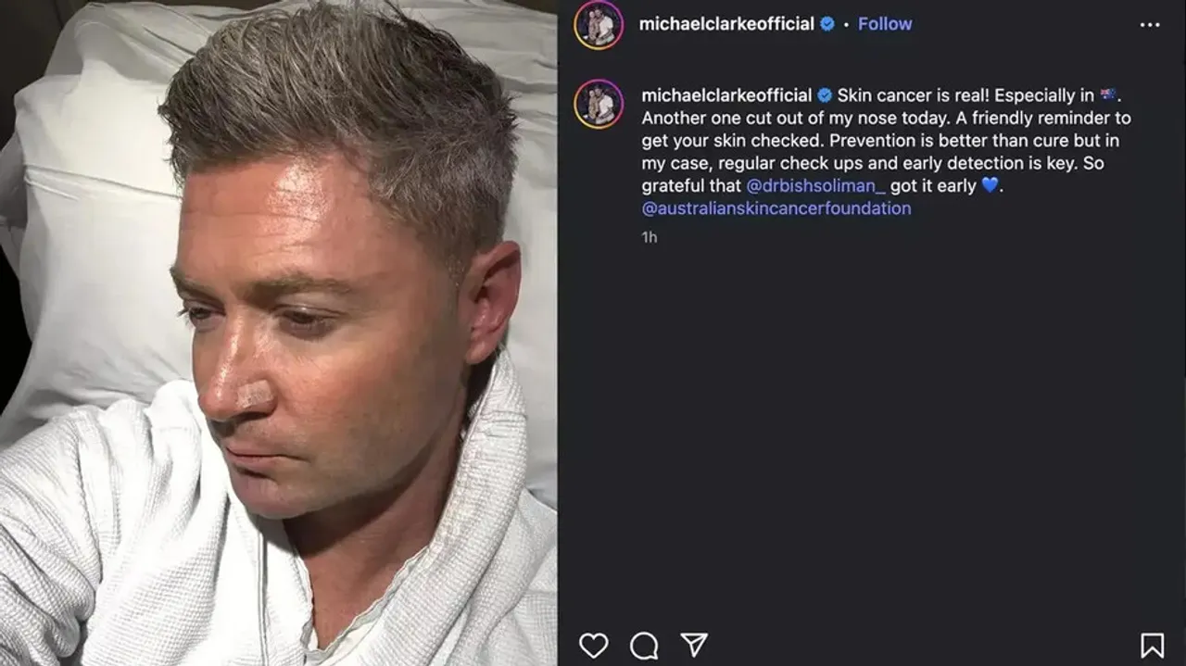Open the header profile avatar
1186x666 pixels.
pos(599,25)
